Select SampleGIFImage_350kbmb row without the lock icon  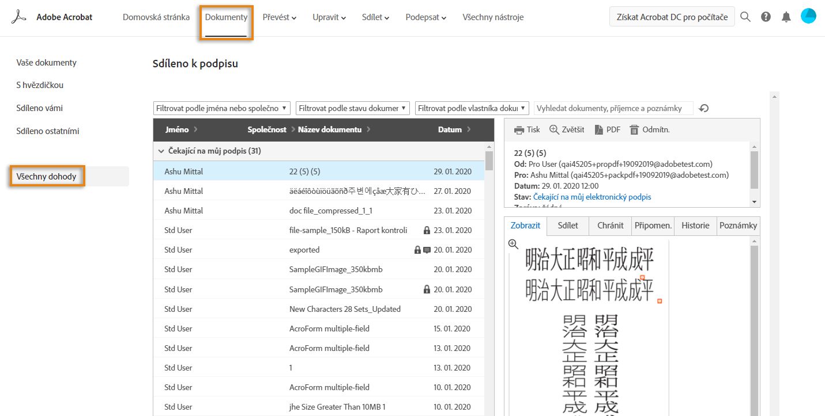pyautogui.click(x=319, y=269)
